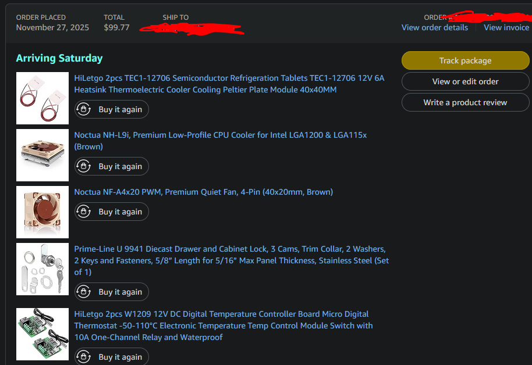Image resolution: width=532 pixels, height=365 pixels.
Task: Click the W1209 thermostat board thumbnail
Action: (42, 334)
